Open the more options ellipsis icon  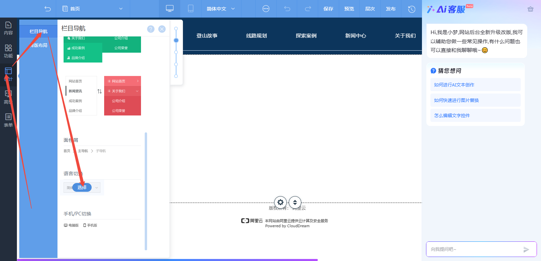266,9
